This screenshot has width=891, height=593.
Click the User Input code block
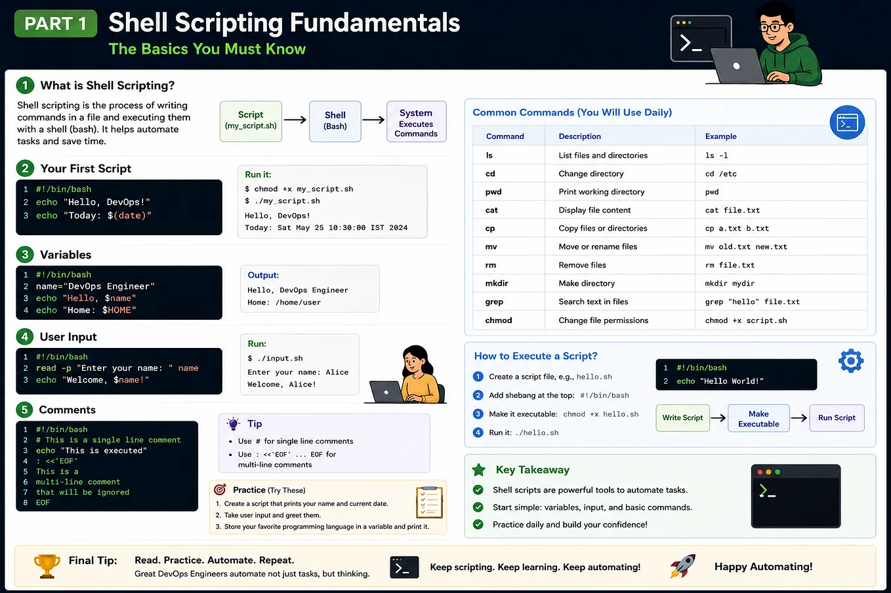tap(119, 371)
